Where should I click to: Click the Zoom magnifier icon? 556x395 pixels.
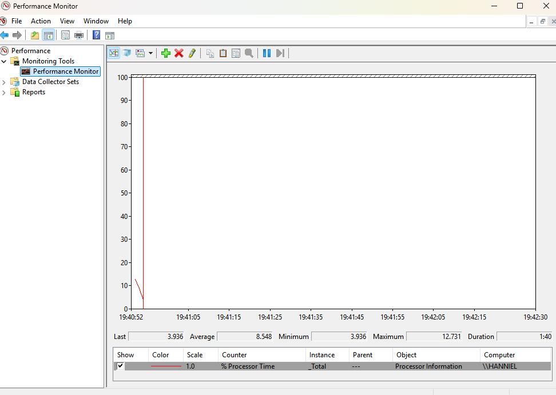coord(249,53)
